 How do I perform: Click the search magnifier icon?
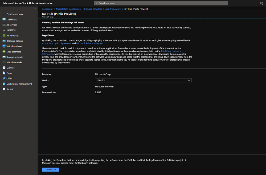96,3
